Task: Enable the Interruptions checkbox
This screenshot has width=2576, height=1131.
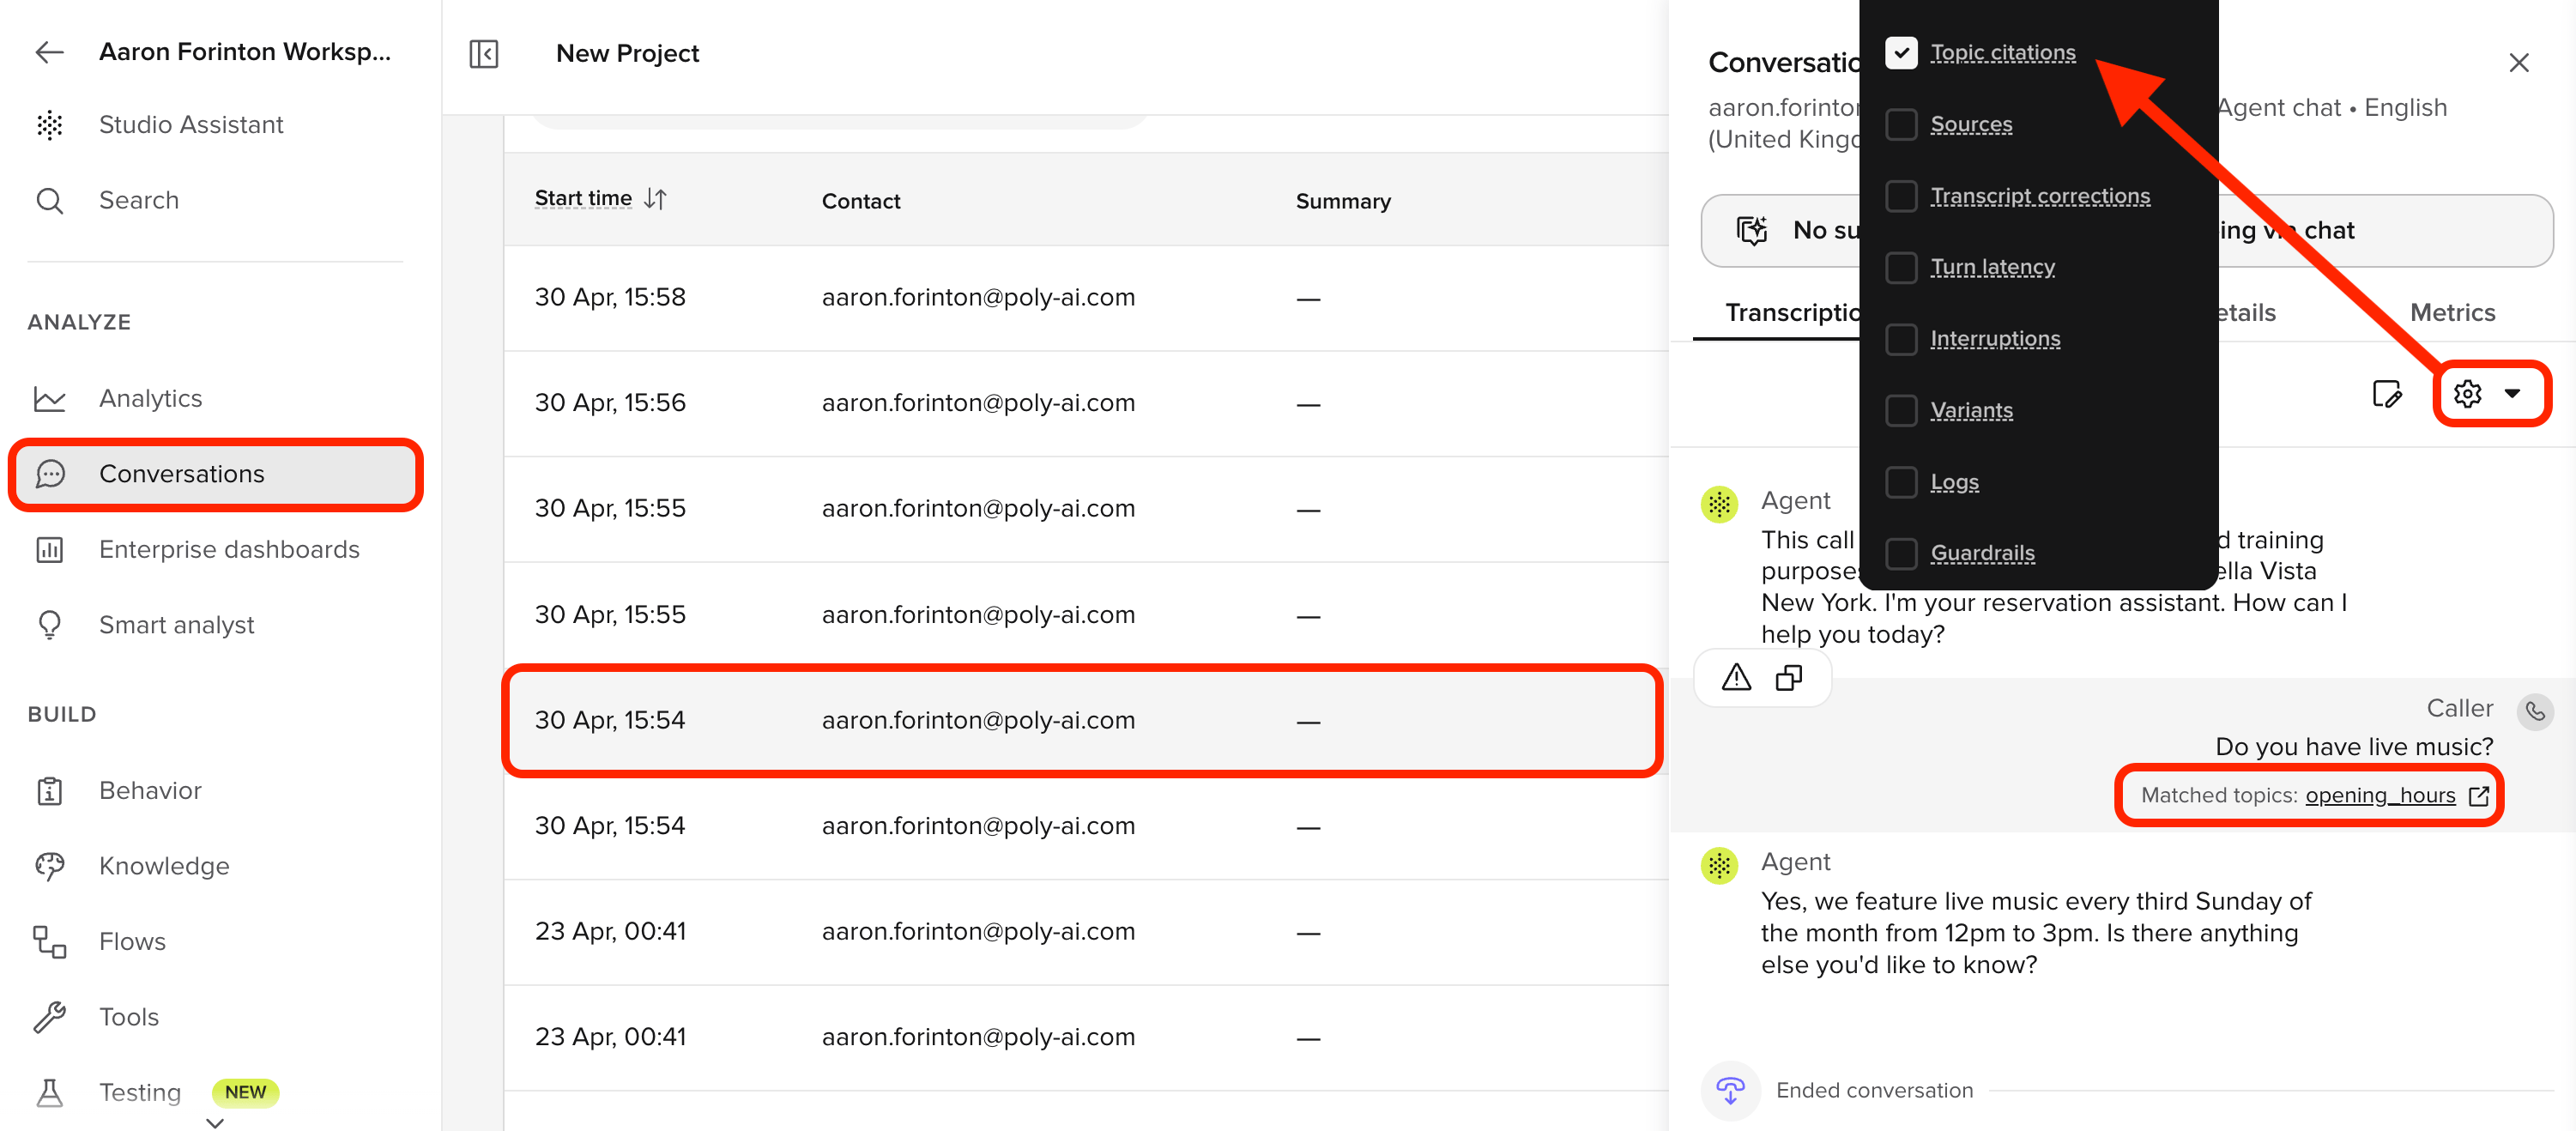Action: pos(1901,339)
